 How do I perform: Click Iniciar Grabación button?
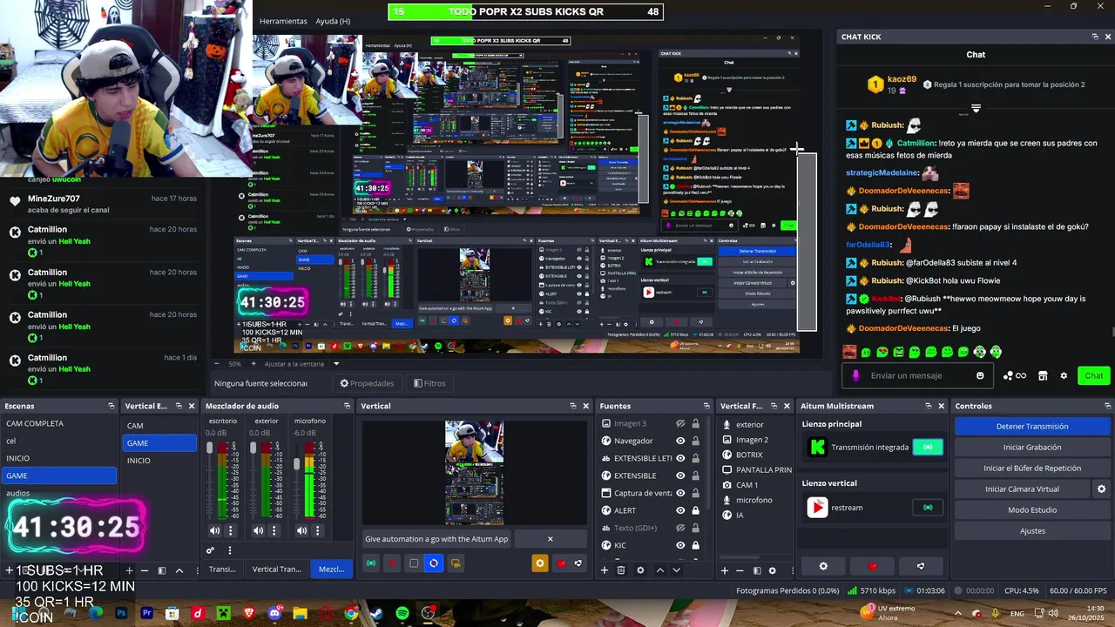1032,447
